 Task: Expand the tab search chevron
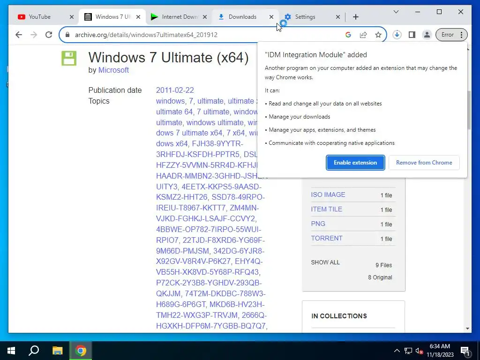tap(396, 12)
